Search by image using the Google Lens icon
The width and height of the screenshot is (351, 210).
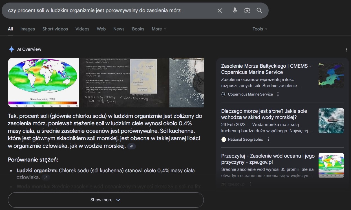pyautogui.click(x=247, y=10)
